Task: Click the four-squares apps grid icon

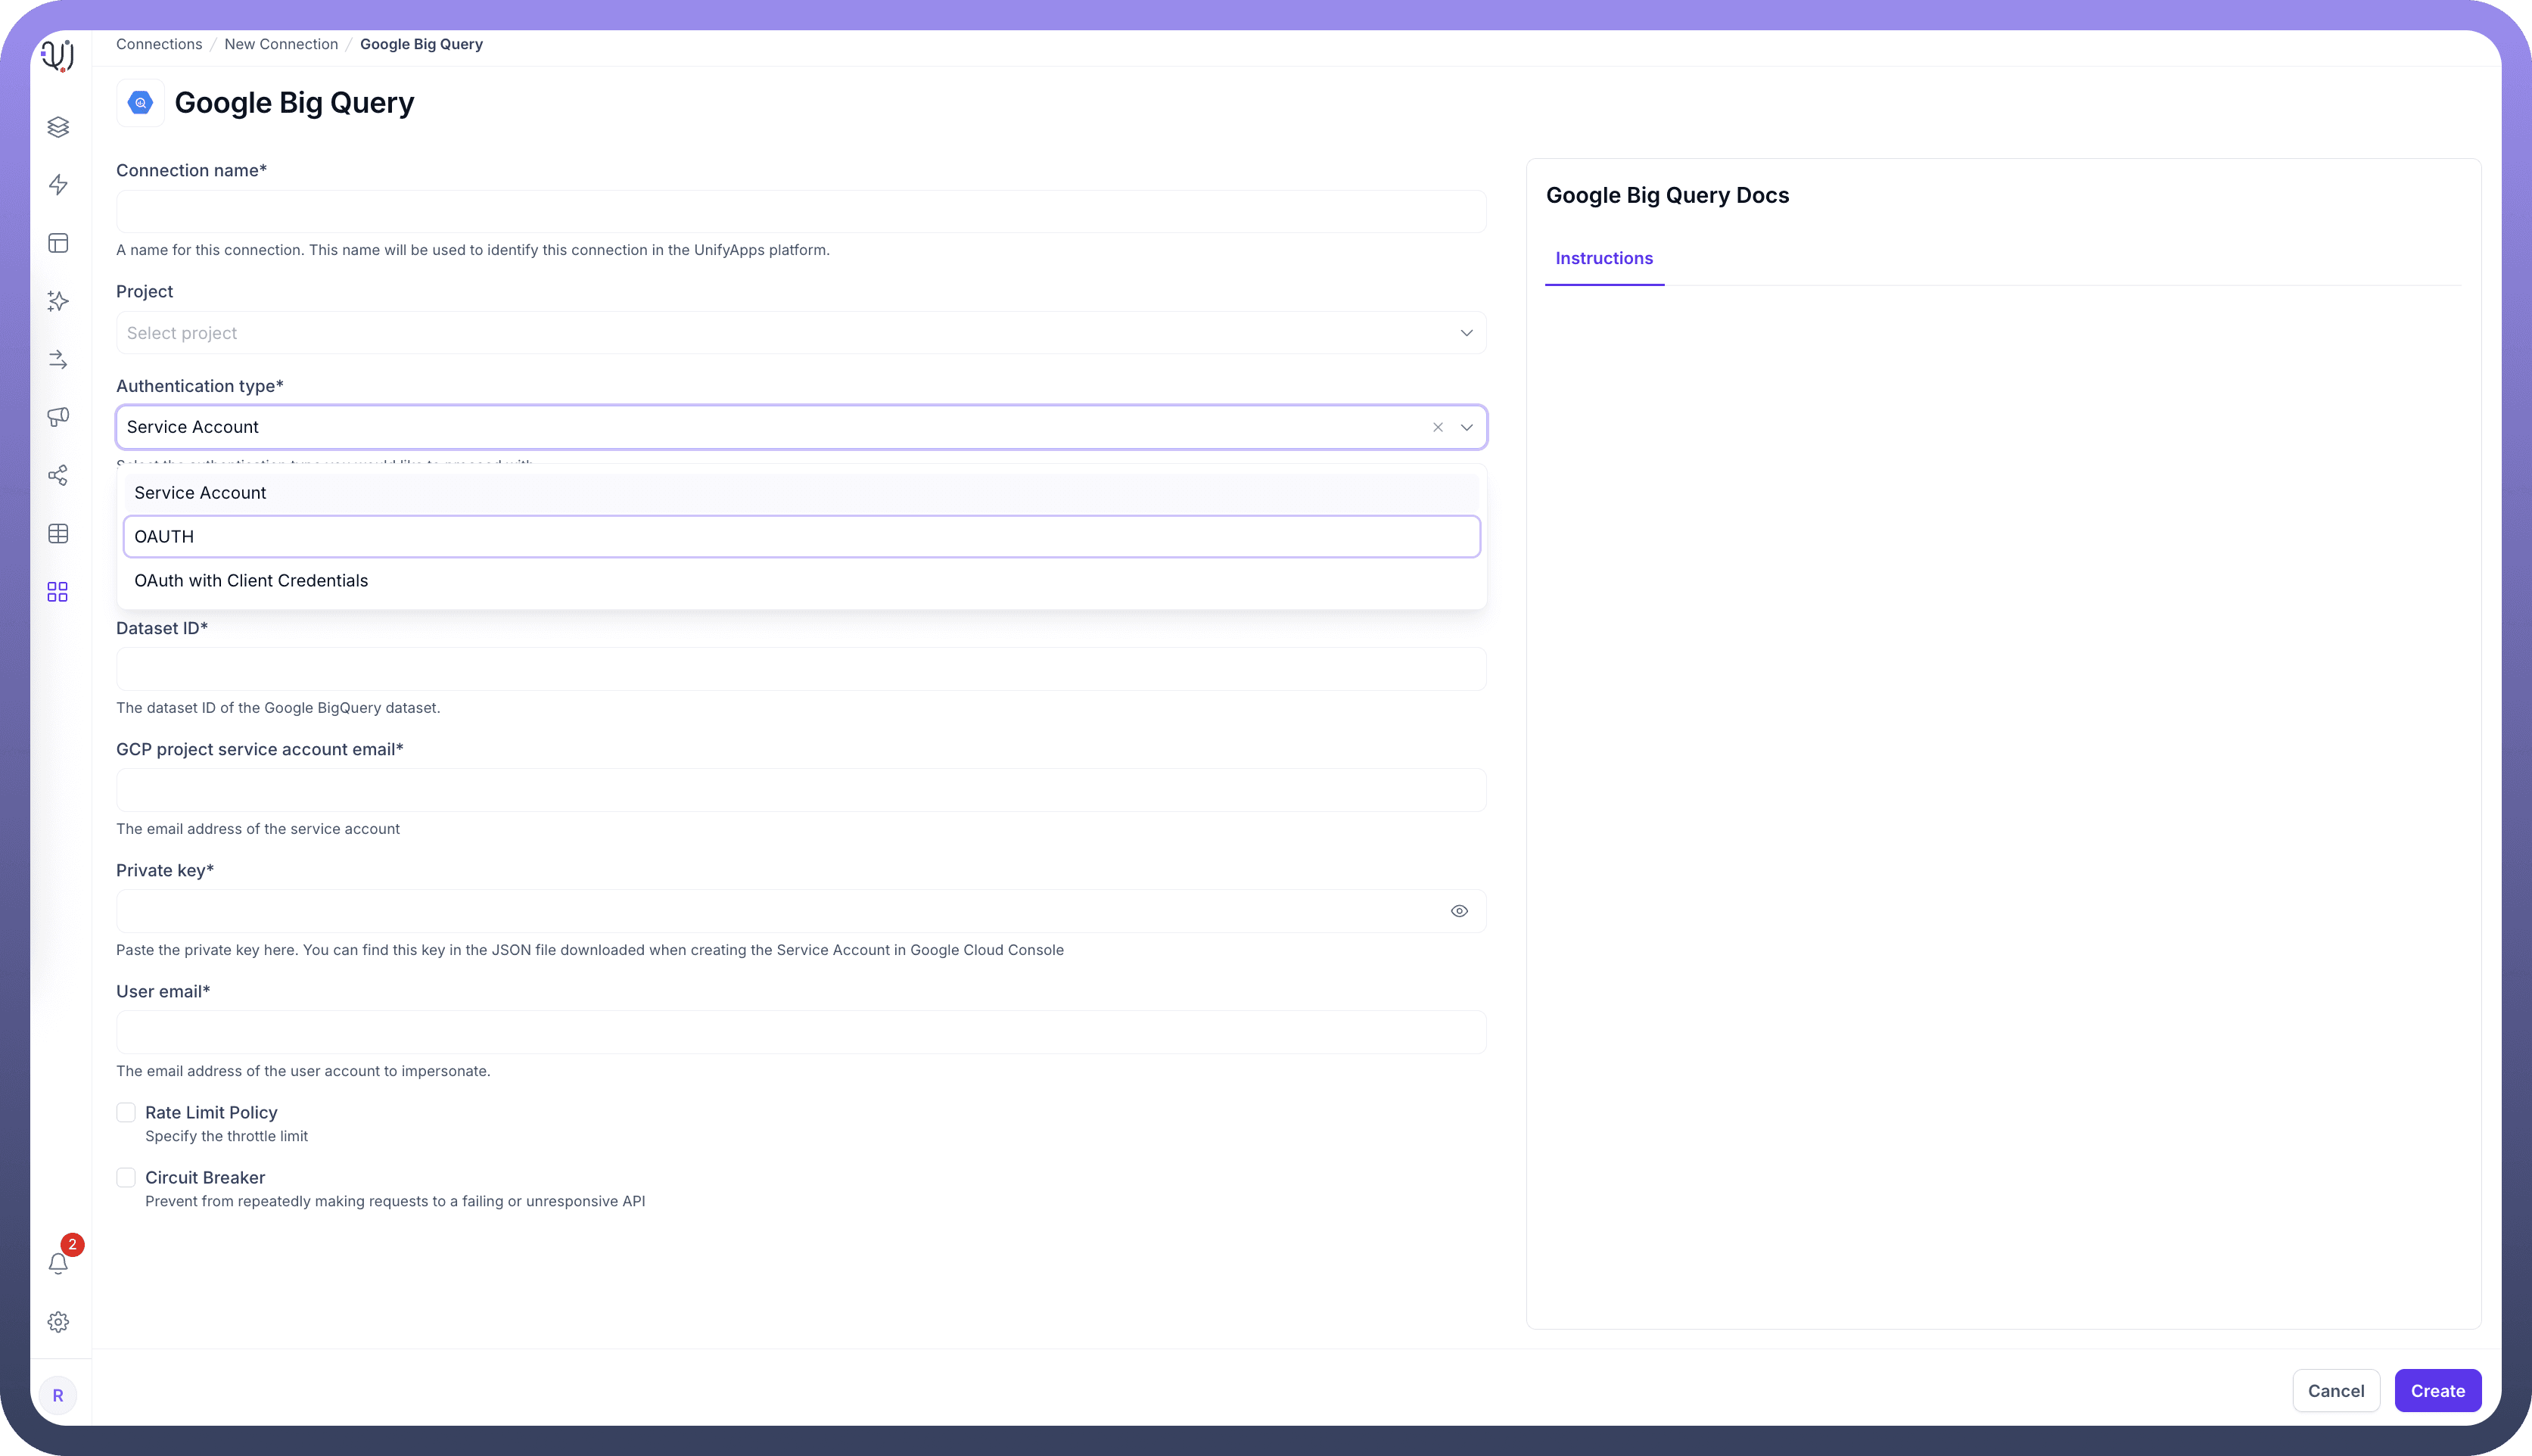Action: [58, 592]
